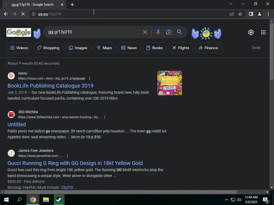
Task: Open the Untitled 360 Wichita result
Action: (x=17, y=124)
